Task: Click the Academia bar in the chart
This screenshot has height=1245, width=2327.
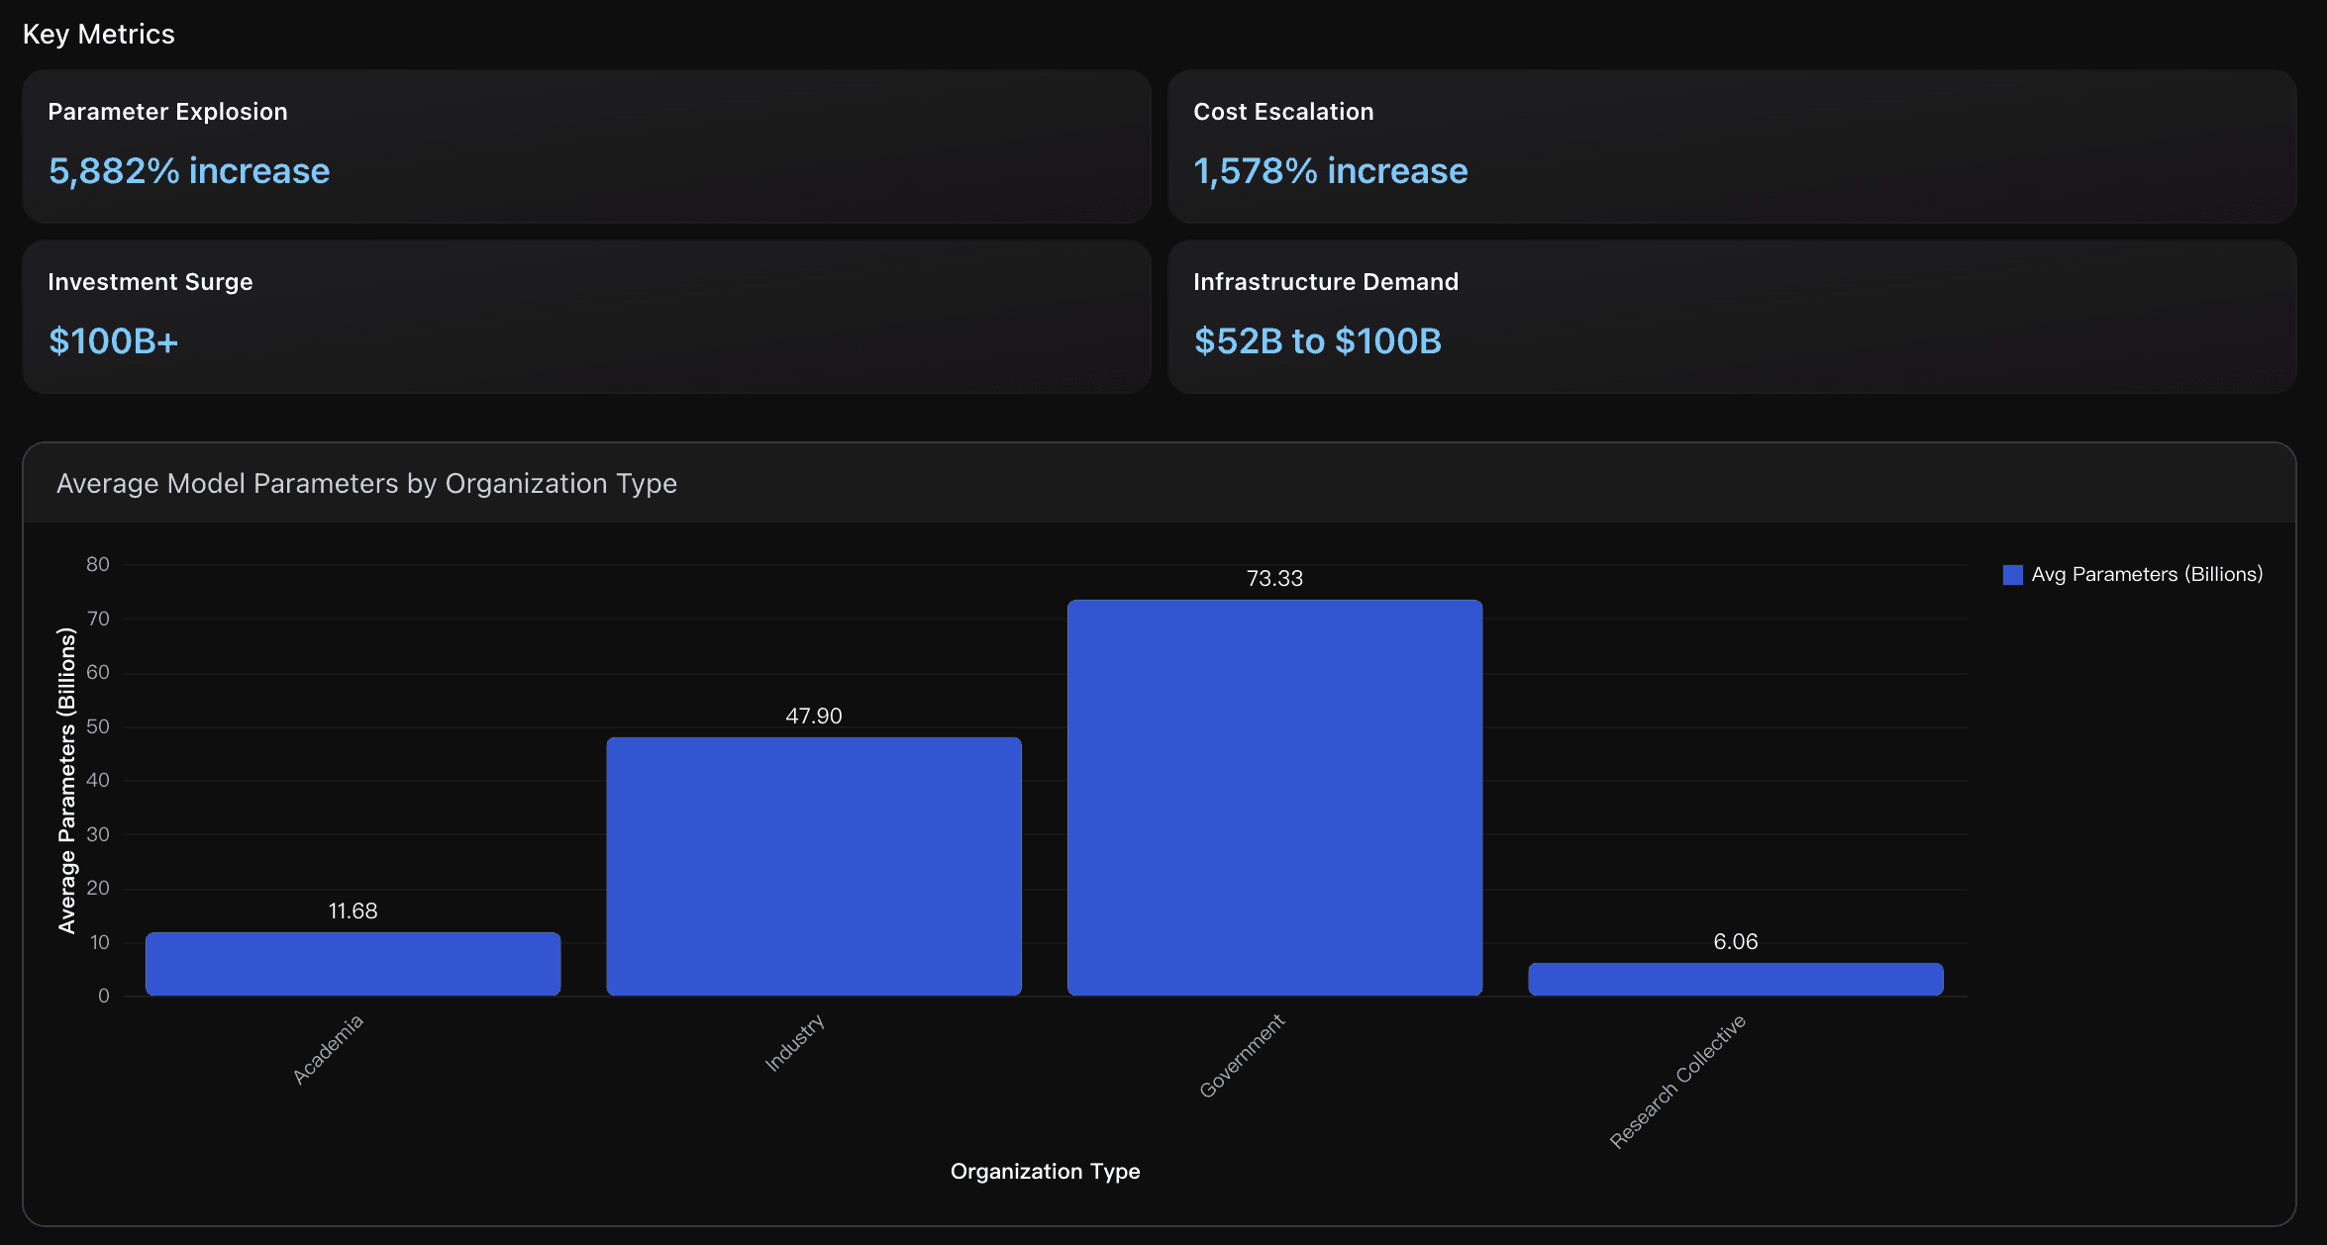Action: (353, 963)
